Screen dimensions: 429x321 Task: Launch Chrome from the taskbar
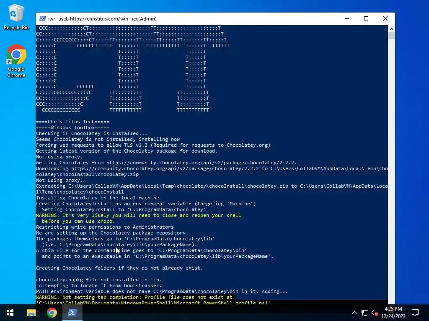coord(52,313)
